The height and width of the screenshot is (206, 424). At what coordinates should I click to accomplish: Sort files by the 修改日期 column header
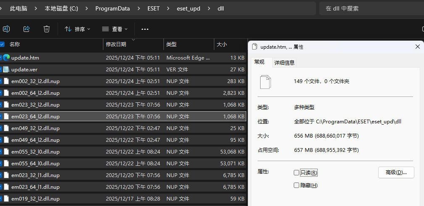[x=116, y=44]
